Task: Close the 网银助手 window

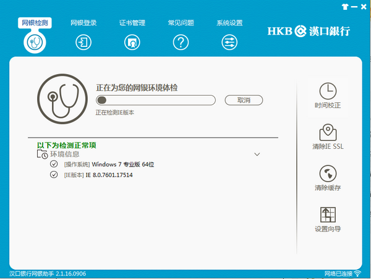Action: point(364,7)
